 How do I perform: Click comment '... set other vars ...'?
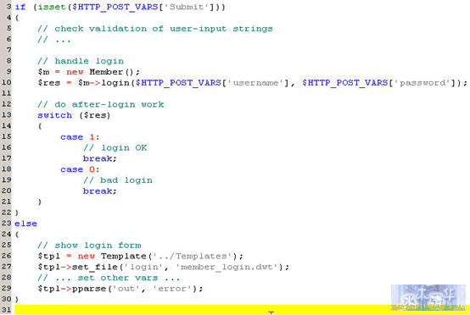pos(117,278)
